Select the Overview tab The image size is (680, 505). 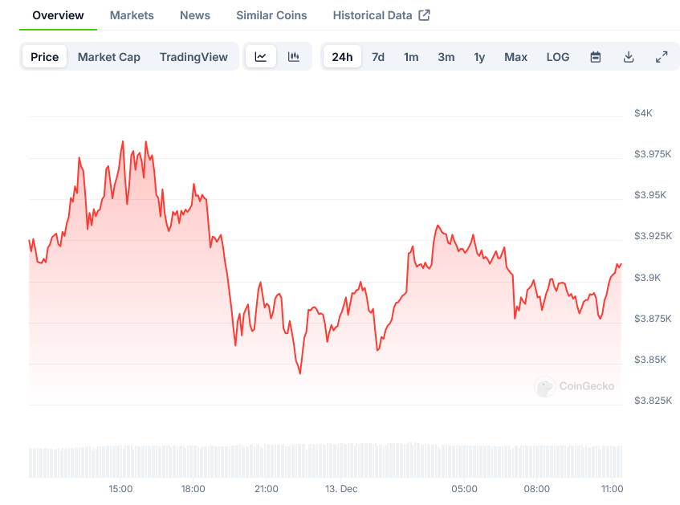coord(58,15)
